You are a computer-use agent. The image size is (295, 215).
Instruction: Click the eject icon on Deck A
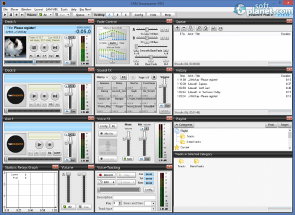click(38, 56)
